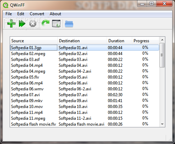The image size is (175, 144).
Task: Open output folder with blue folder icon
Action: coord(69,24)
